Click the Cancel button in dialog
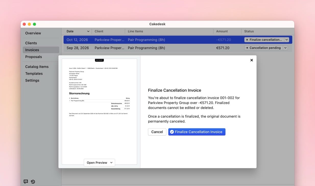This screenshot has height=186, width=315. (x=157, y=132)
